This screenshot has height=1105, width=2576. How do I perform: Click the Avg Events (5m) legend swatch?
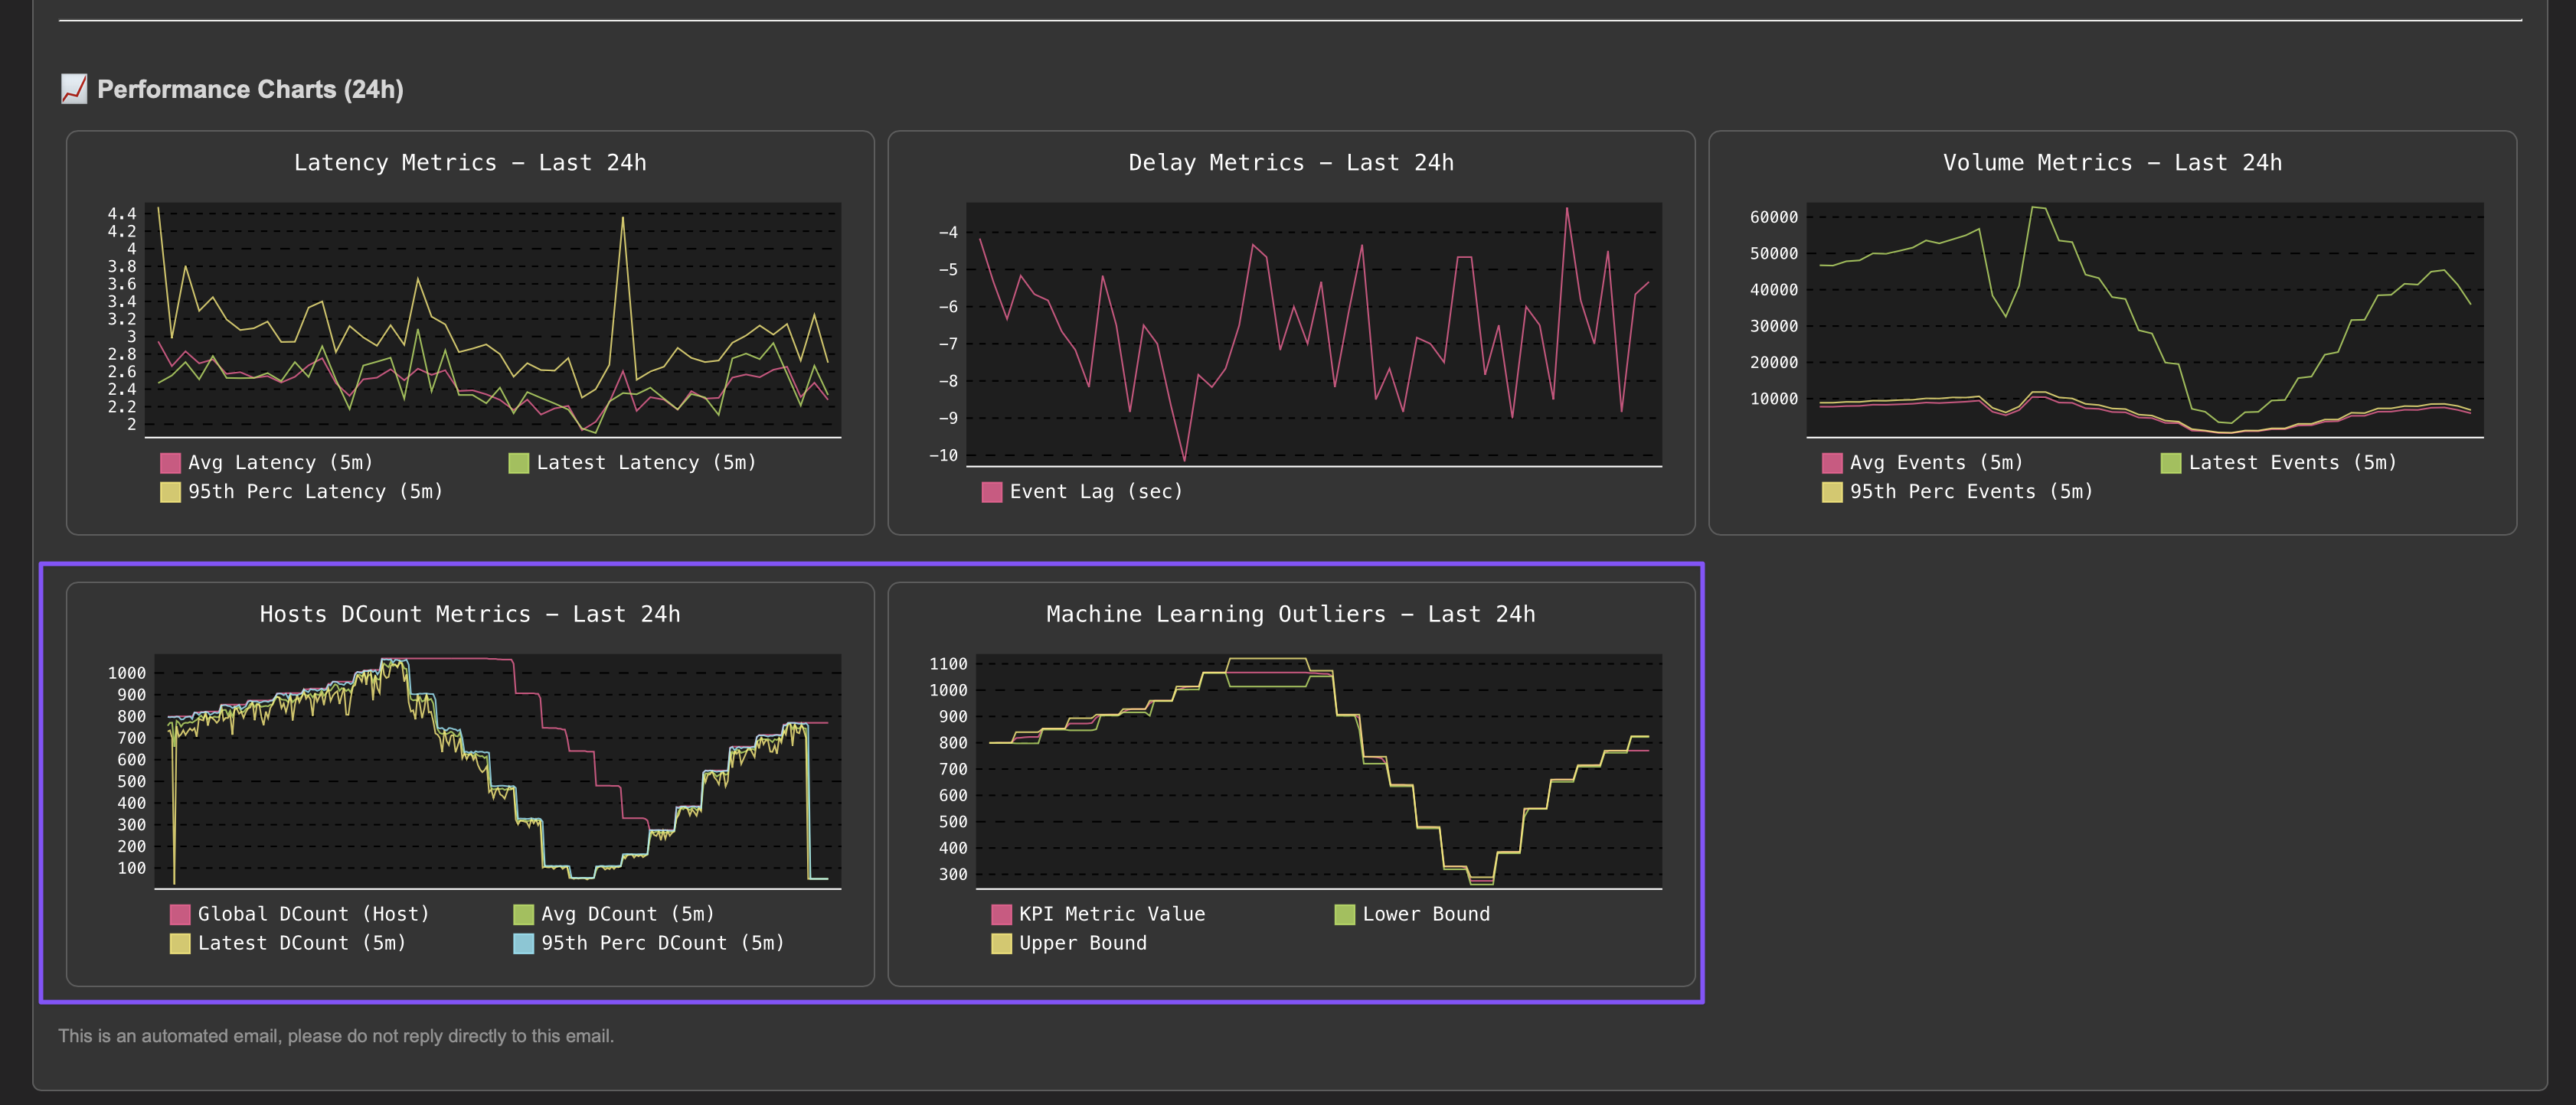tap(1831, 462)
